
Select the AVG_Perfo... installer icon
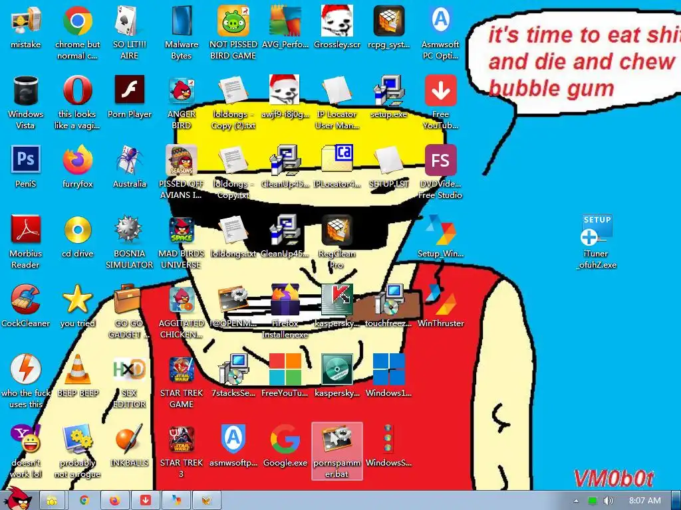(285, 21)
